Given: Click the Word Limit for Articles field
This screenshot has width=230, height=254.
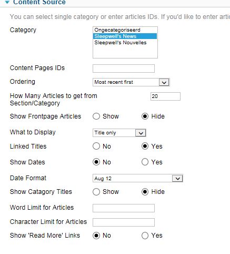Looking at the screenshot, I should (124, 208).
